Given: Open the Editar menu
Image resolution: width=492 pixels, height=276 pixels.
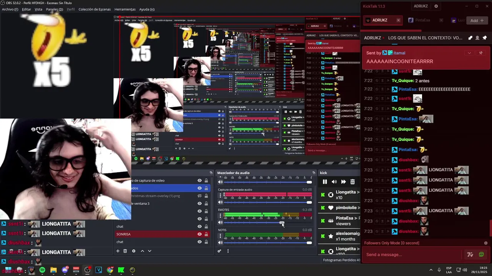Looking at the screenshot, I should coord(27,9).
